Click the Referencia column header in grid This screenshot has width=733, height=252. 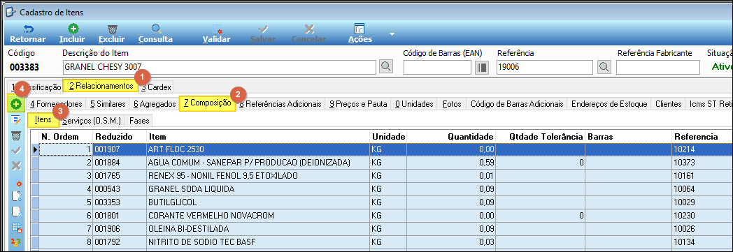click(703, 137)
